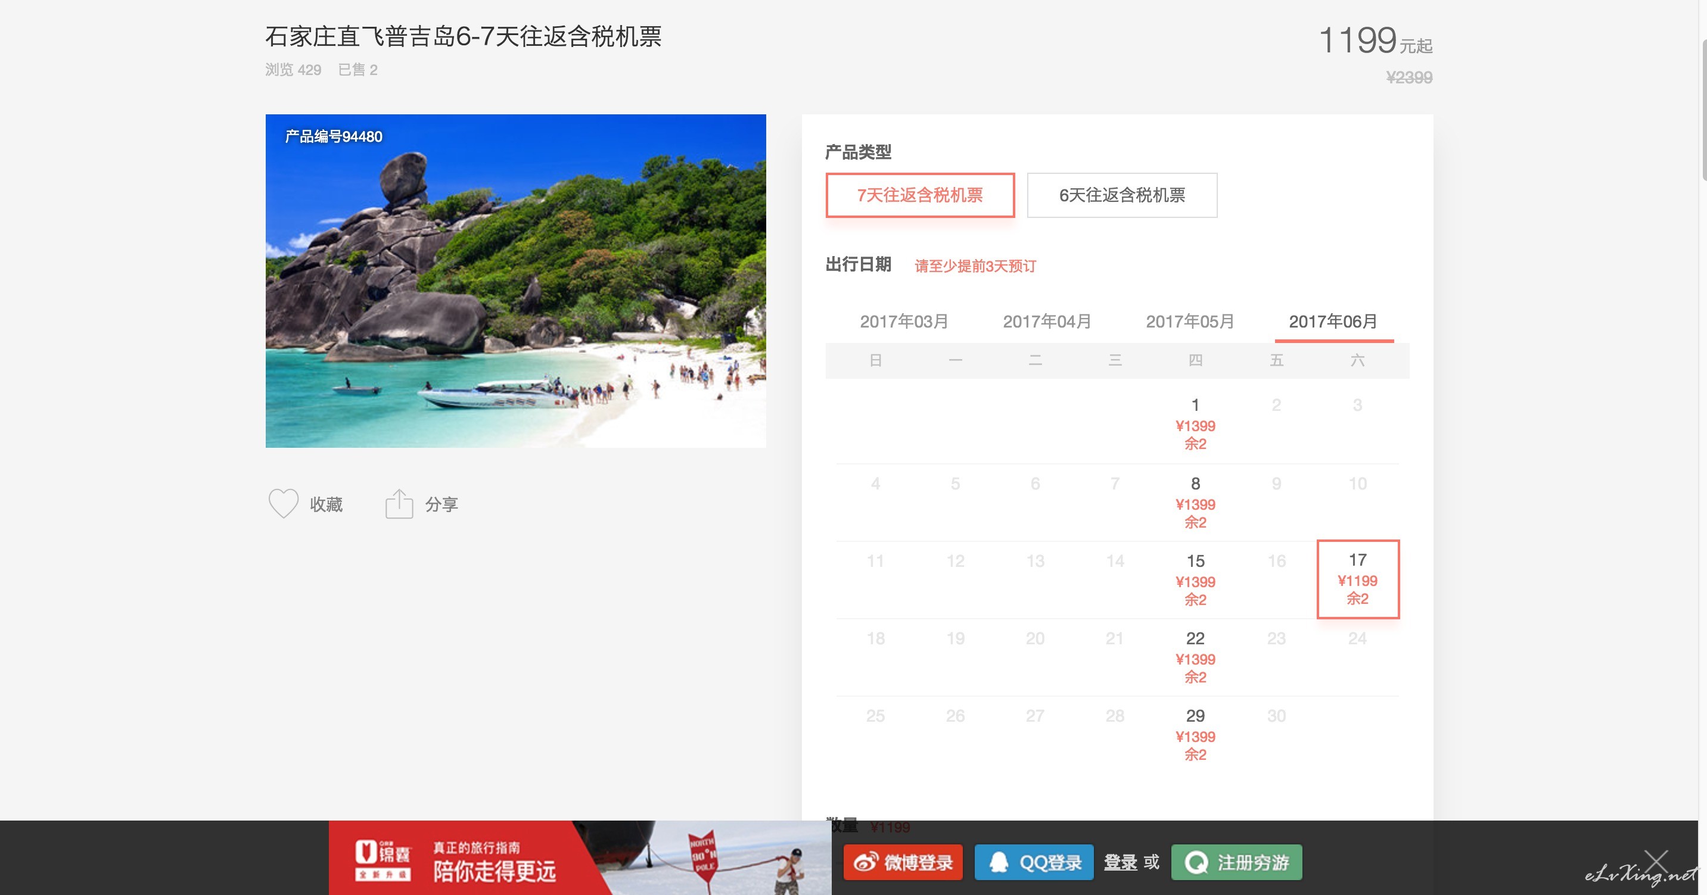Click the 收藏 favorite label
The width and height of the screenshot is (1707, 895).
tap(326, 504)
